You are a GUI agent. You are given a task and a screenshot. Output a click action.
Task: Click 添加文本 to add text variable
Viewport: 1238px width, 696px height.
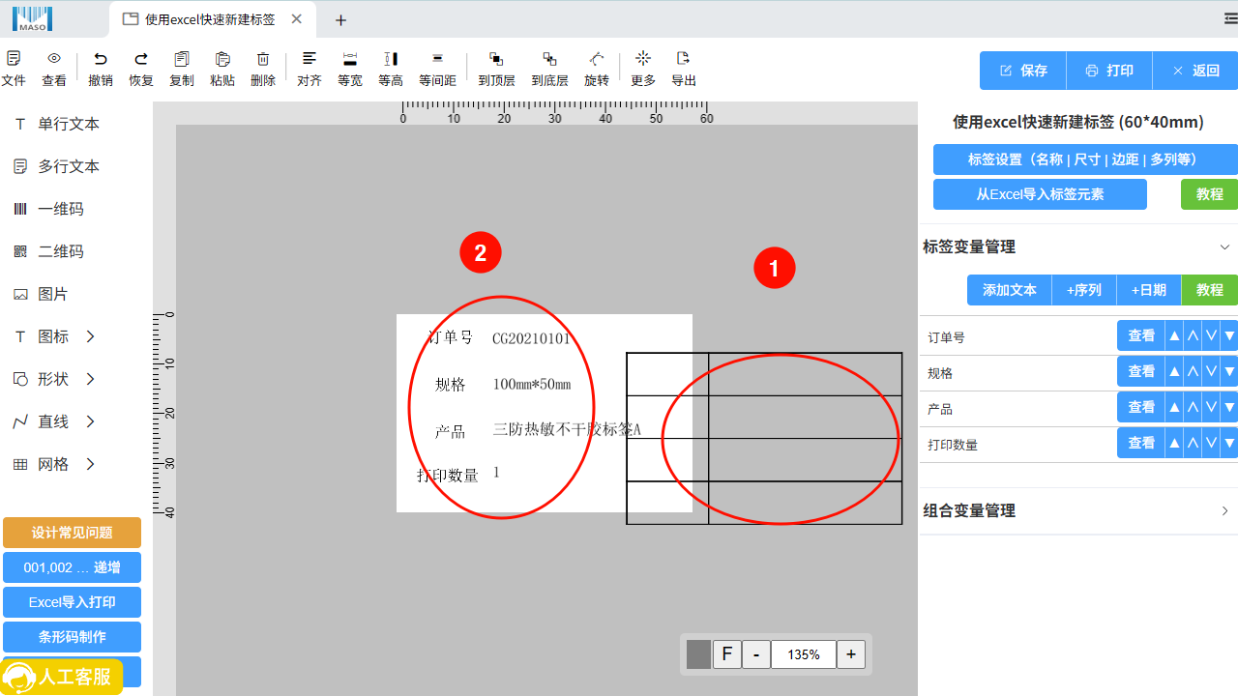[x=1009, y=290]
